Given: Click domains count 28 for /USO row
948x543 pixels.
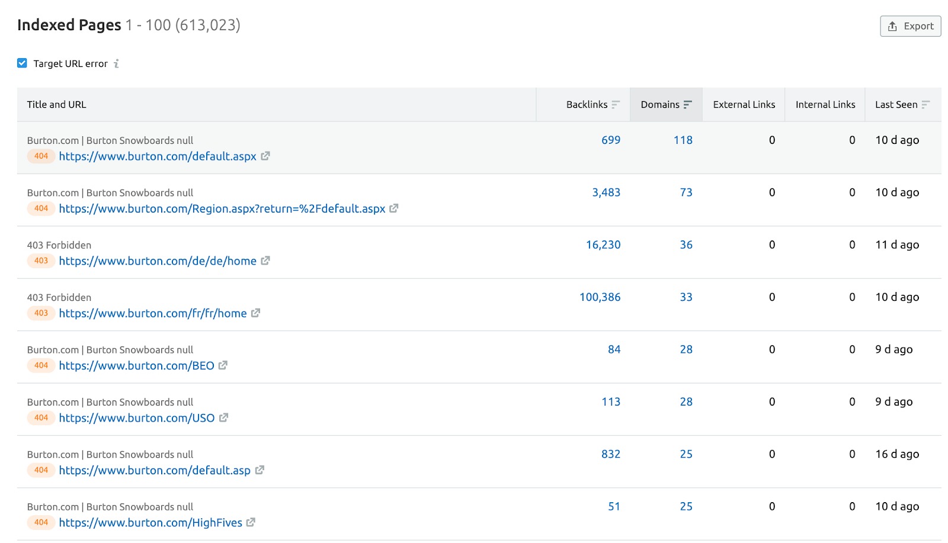Looking at the screenshot, I should tap(686, 401).
